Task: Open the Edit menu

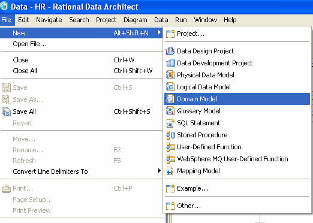Action: (x=23, y=20)
